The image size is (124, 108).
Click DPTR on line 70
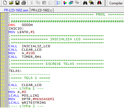[x=26, y=99]
